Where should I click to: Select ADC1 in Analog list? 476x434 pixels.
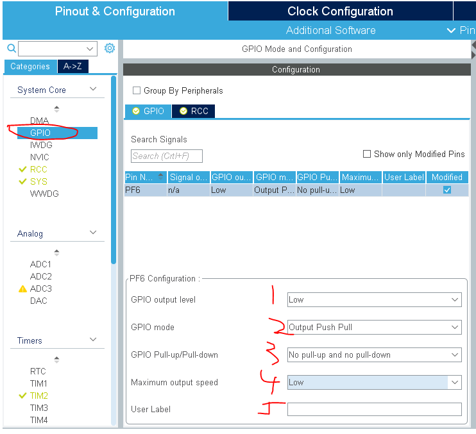pyautogui.click(x=40, y=264)
